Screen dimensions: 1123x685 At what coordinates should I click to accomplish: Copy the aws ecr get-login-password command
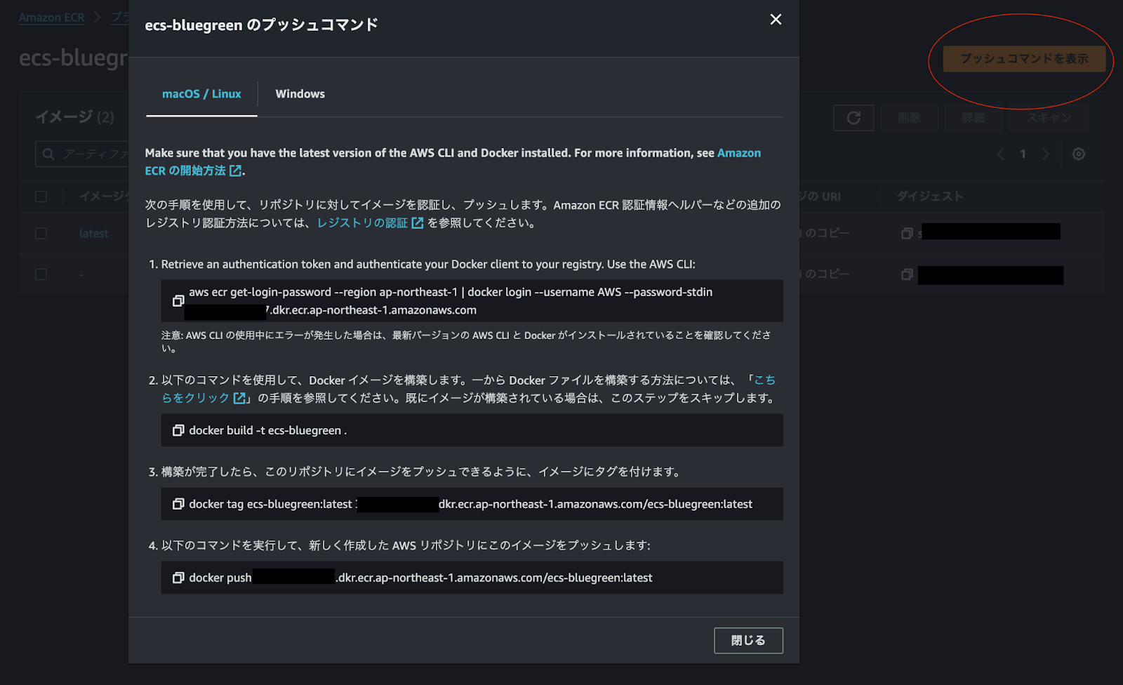[x=178, y=300]
